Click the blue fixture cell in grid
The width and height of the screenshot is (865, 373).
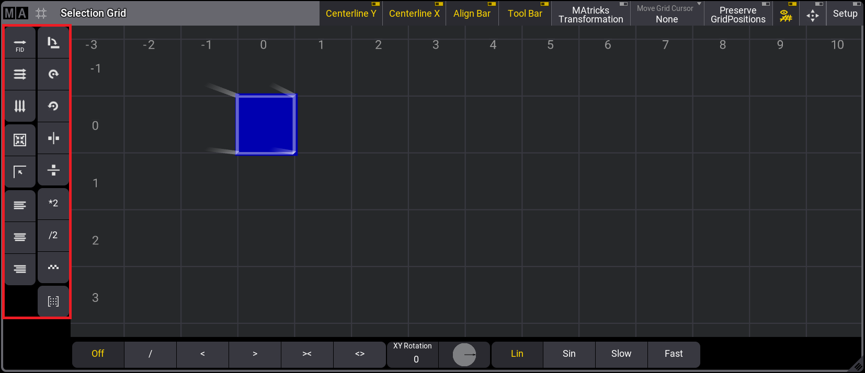(x=266, y=124)
